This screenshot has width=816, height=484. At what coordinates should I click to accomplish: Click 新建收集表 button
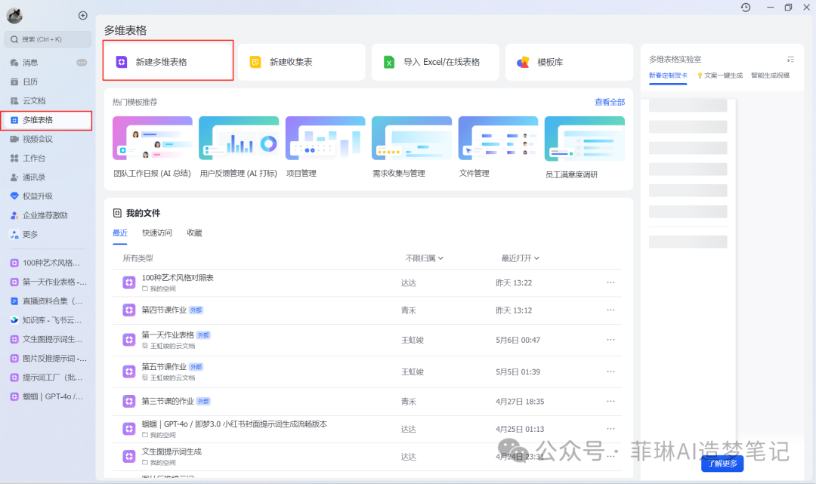(x=301, y=62)
